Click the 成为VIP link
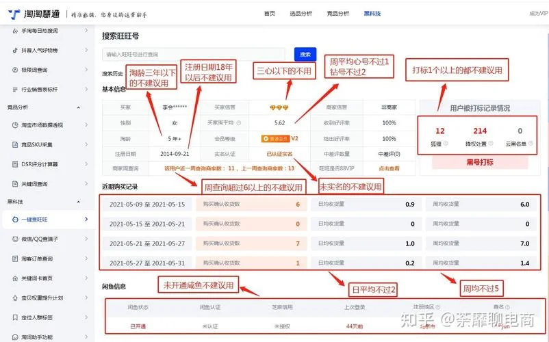549x342 pixels. tap(538, 14)
